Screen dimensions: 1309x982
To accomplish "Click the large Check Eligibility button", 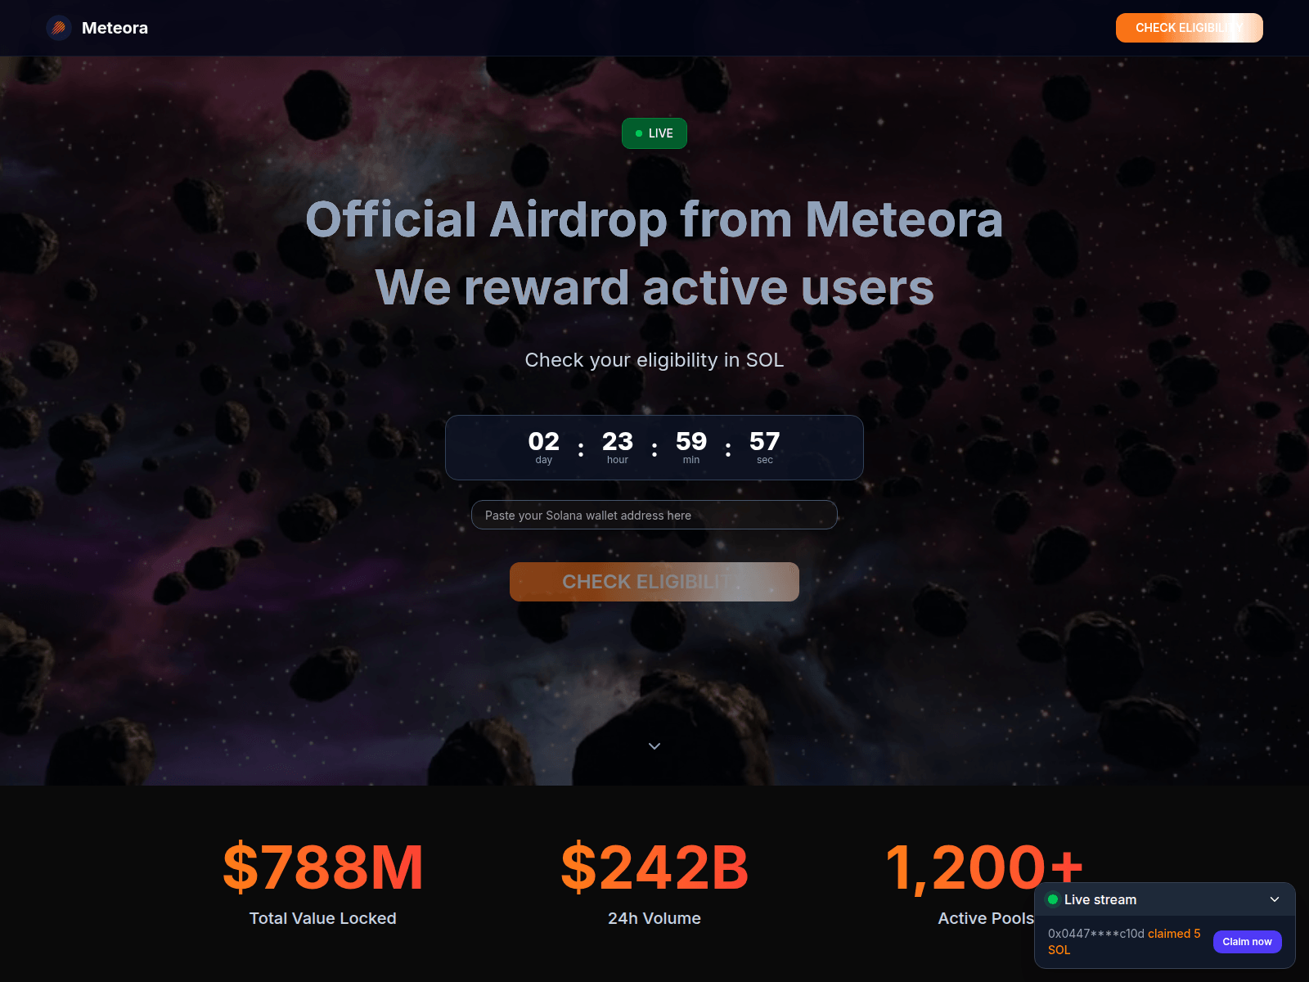I will [654, 582].
